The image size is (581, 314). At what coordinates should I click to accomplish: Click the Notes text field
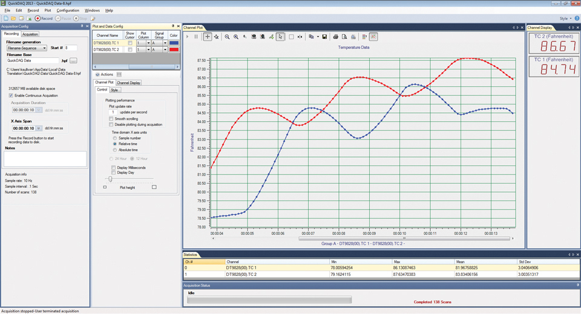45,159
